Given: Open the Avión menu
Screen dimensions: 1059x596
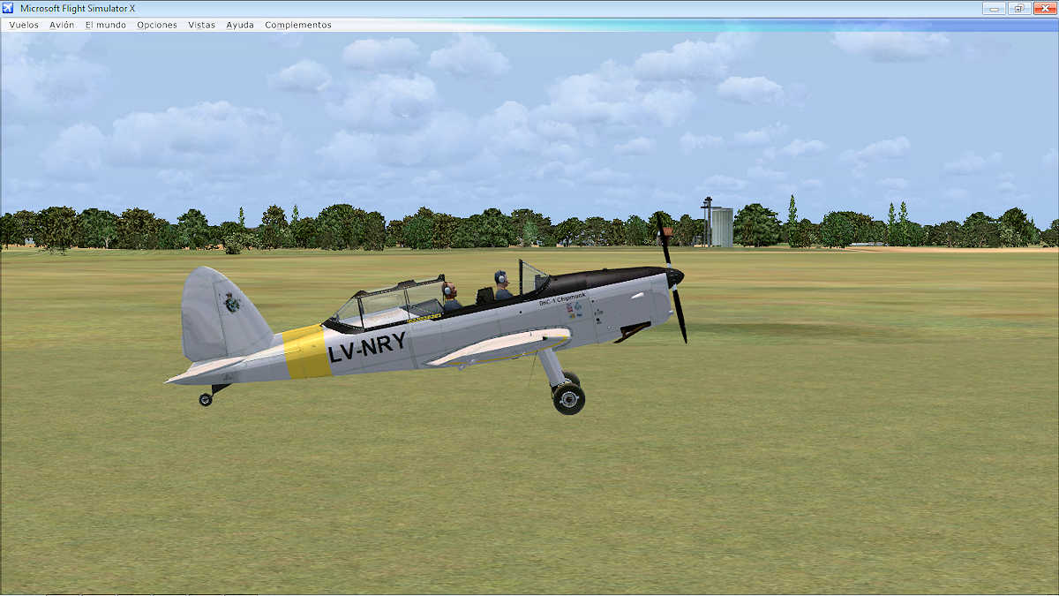Looking at the screenshot, I should (x=62, y=25).
